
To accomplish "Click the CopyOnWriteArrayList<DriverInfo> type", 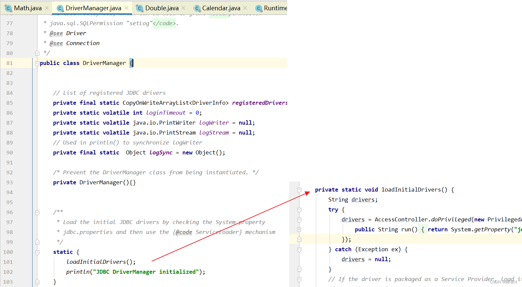I will tap(176, 103).
